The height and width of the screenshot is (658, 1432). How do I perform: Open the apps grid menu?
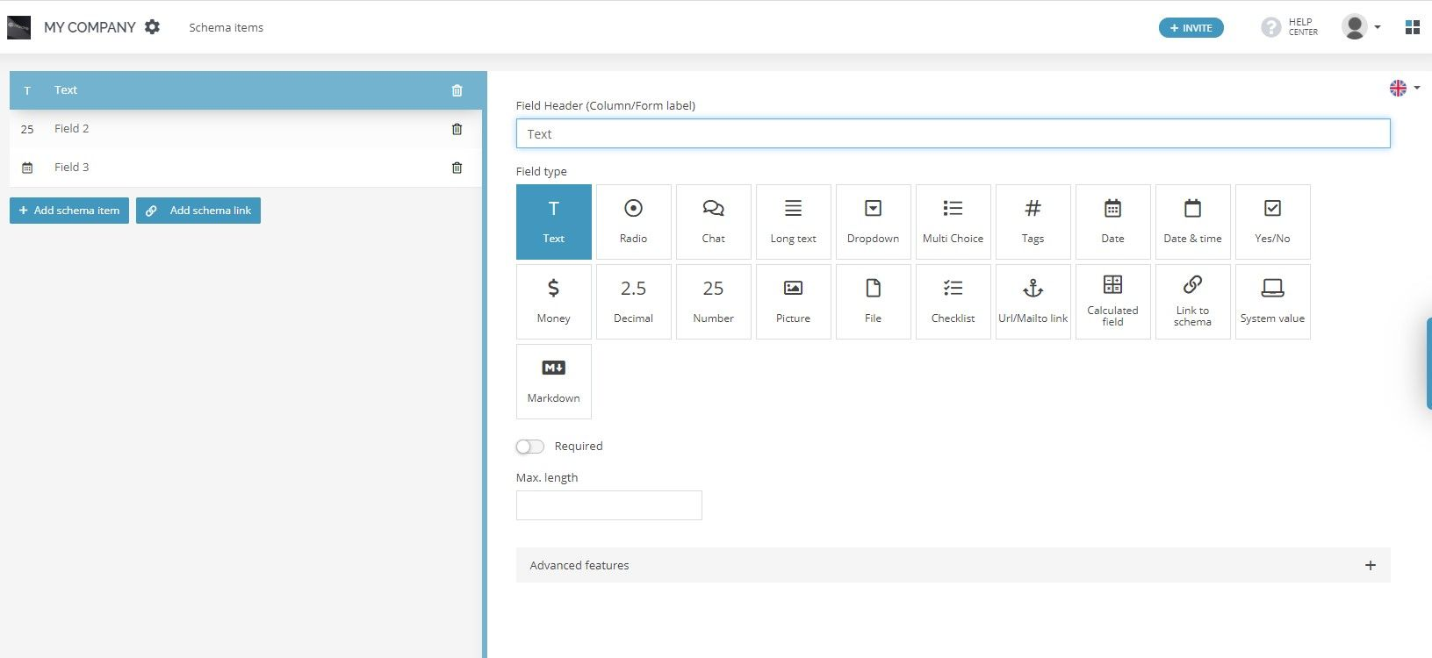(x=1412, y=27)
